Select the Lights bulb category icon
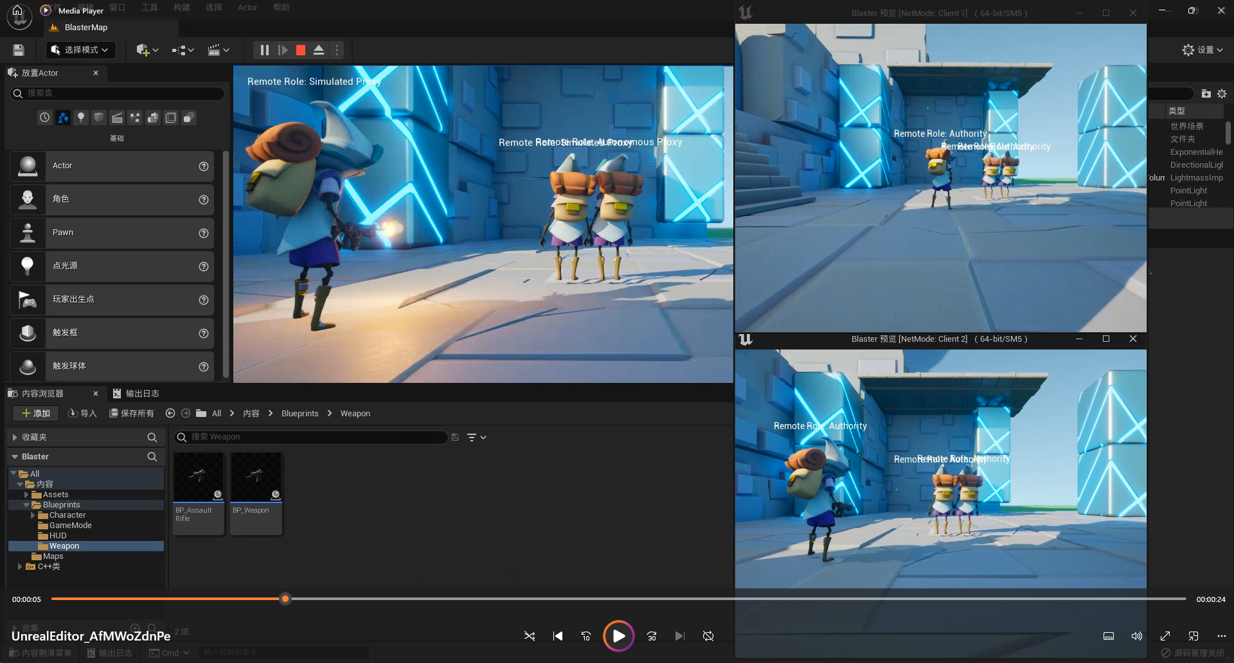Image resolution: width=1234 pixels, height=663 pixels. pyautogui.click(x=81, y=118)
